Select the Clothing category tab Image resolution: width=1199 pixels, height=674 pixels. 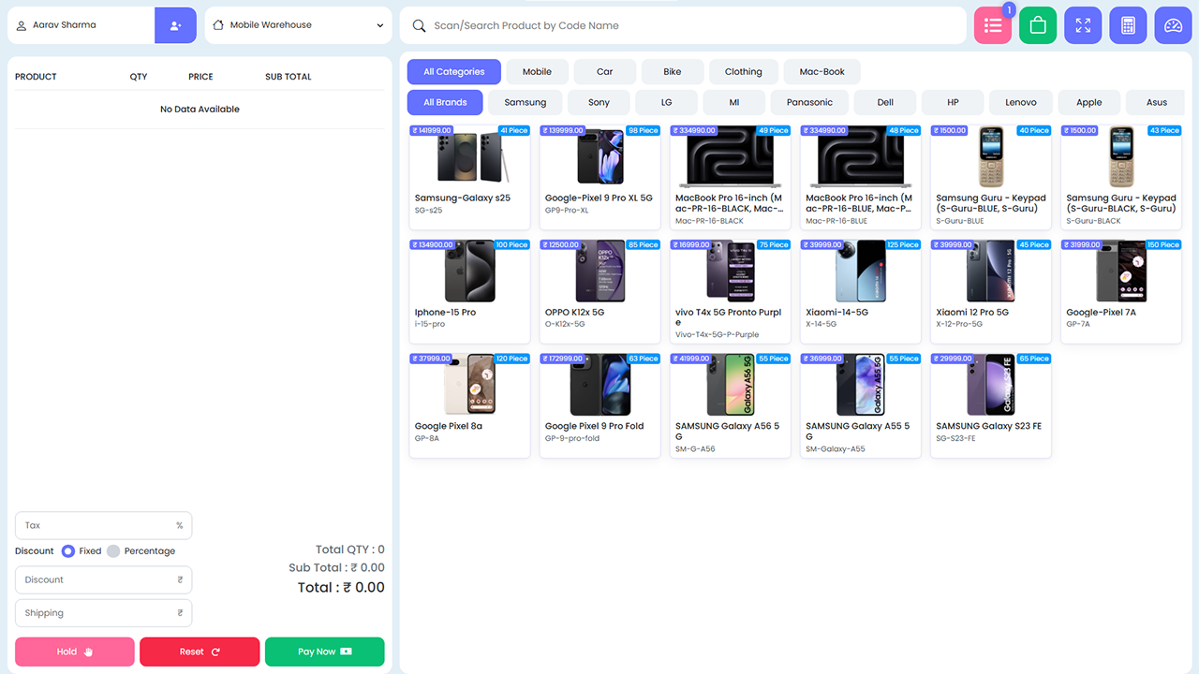(x=743, y=71)
